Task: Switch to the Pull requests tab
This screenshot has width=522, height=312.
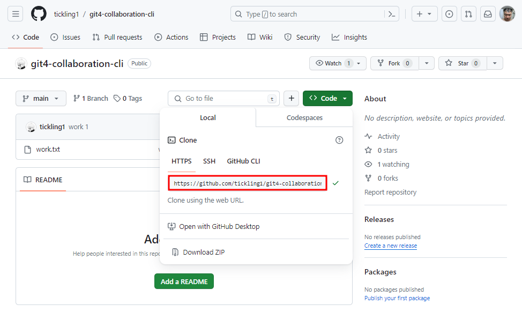Action: pos(117,38)
